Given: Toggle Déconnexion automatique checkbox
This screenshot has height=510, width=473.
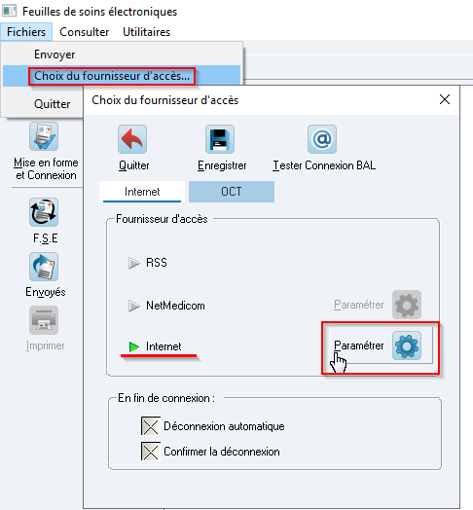Looking at the screenshot, I should (151, 426).
